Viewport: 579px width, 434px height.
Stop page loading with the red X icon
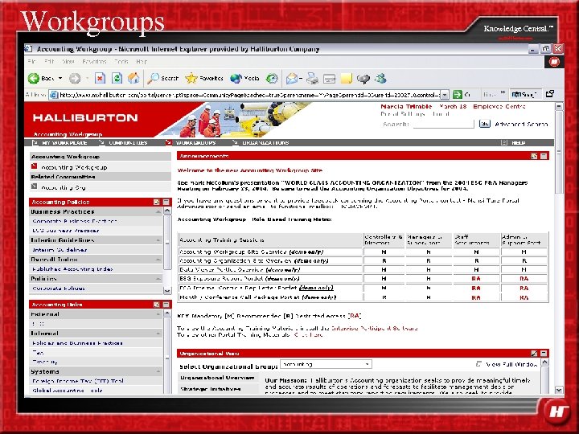click(x=100, y=78)
